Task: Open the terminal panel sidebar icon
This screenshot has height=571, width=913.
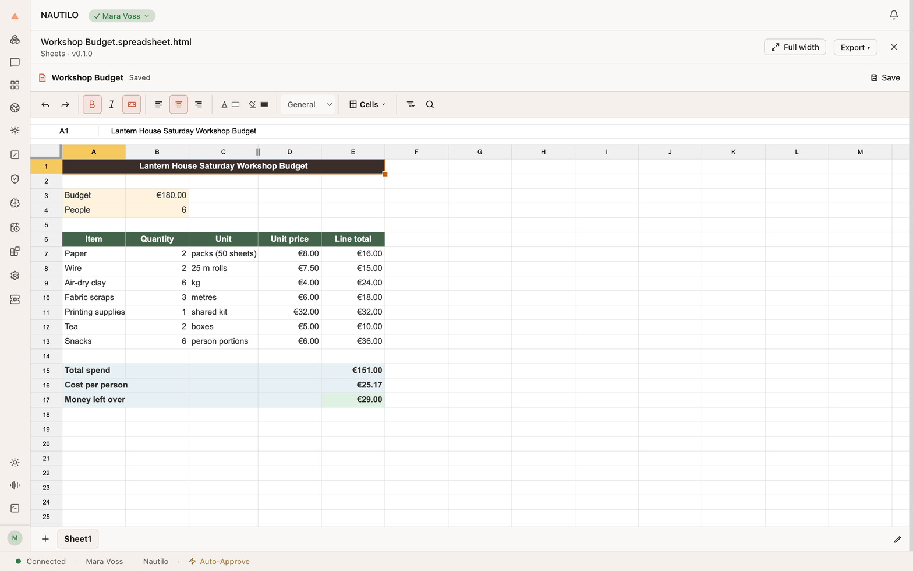Action: coord(15,508)
